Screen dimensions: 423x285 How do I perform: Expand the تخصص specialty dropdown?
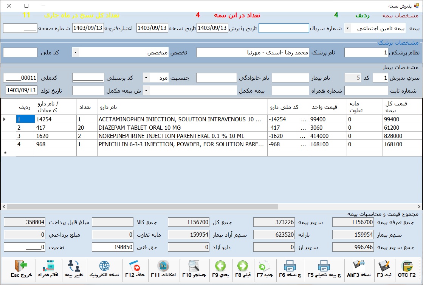pyautogui.click(x=75, y=53)
